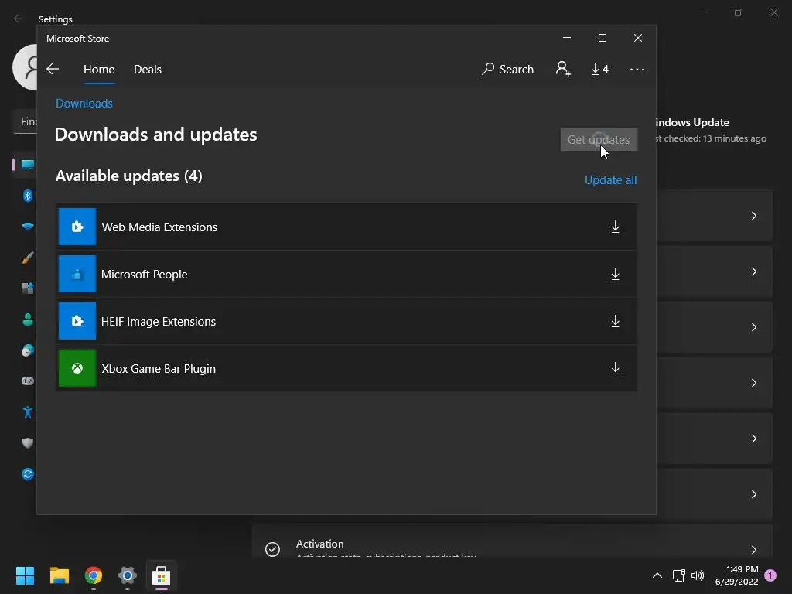Open Network & internet in Settings sidebar
Image resolution: width=792 pixels, height=594 pixels.
click(x=28, y=227)
